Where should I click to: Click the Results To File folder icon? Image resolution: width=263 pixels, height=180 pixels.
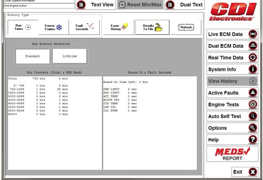(x=158, y=27)
